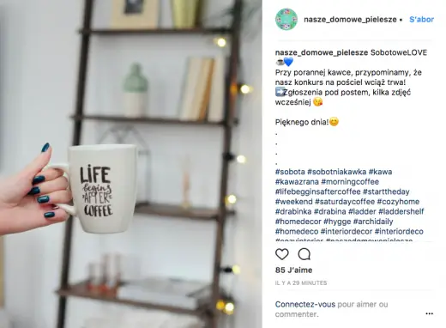Screen dimensions: 446x328
Task: Click the Connectez-vous login link
Action: [x=305, y=304]
